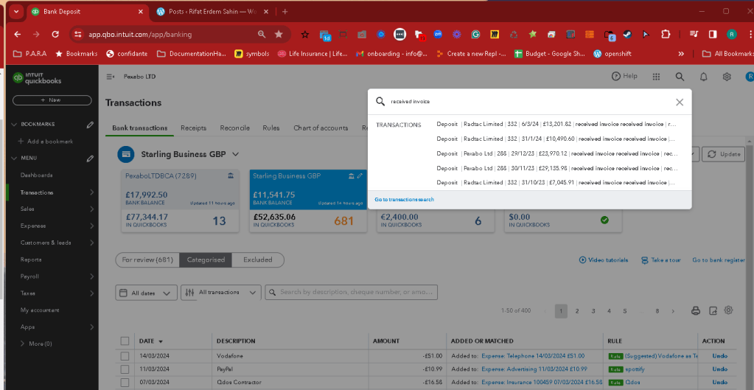Open Starling Business GBP account dropdown
Image resolution: width=754 pixels, height=390 pixels.
tap(236, 154)
